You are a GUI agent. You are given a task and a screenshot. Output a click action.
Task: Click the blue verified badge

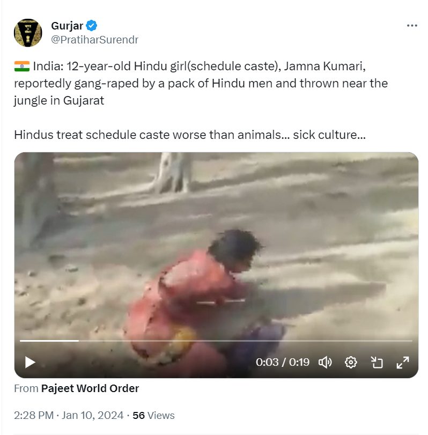pyautogui.click(x=91, y=26)
